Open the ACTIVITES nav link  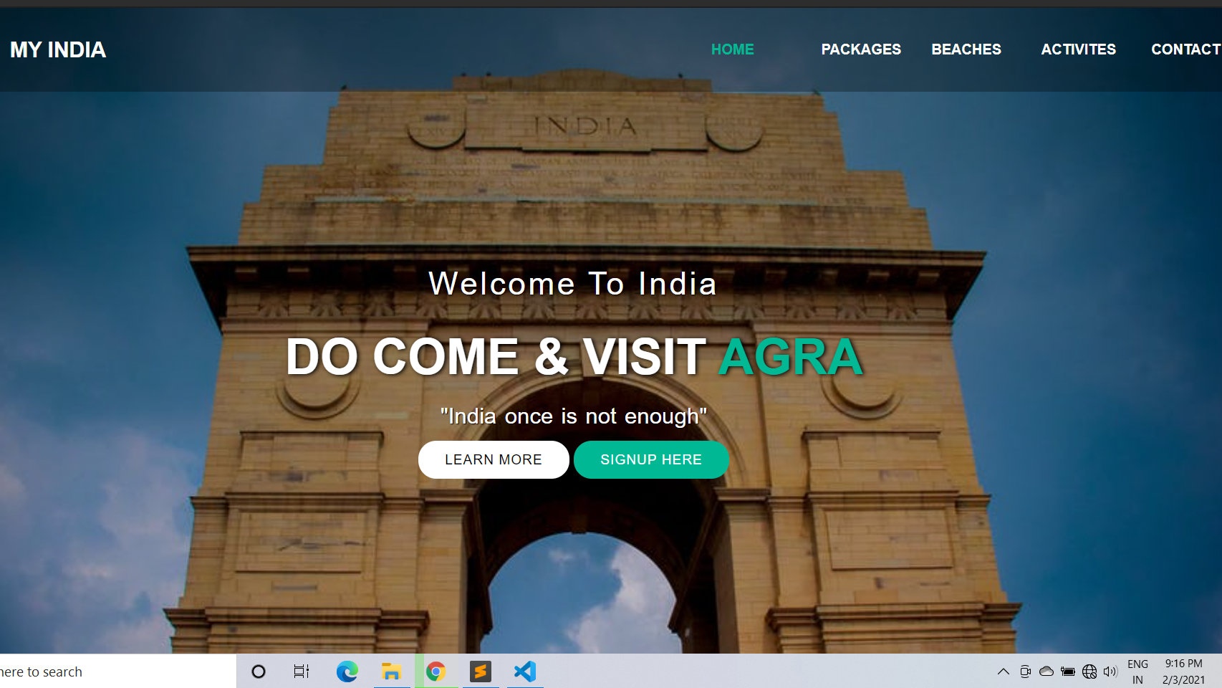pyautogui.click(x=1078, y=49)
